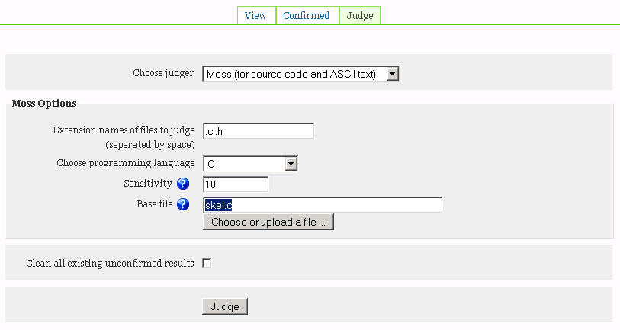Open the Sensitivity help icon
This screenshot has width=620, height=330.
[x=183, y=184]
